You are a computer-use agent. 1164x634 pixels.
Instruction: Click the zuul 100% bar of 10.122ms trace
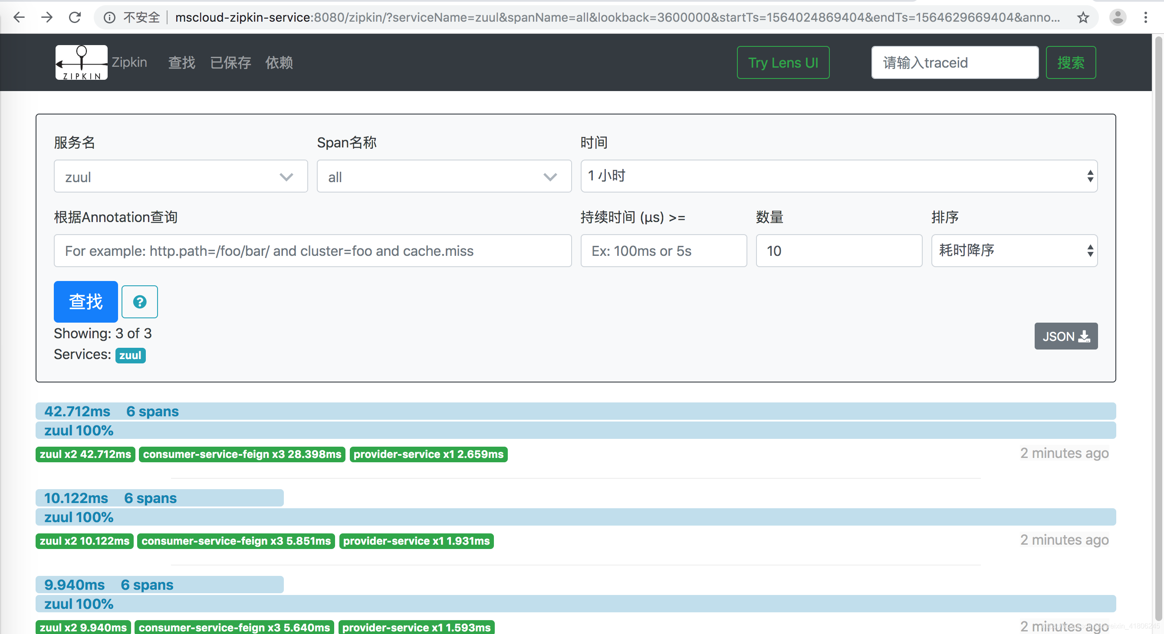[x=575, y=517]
